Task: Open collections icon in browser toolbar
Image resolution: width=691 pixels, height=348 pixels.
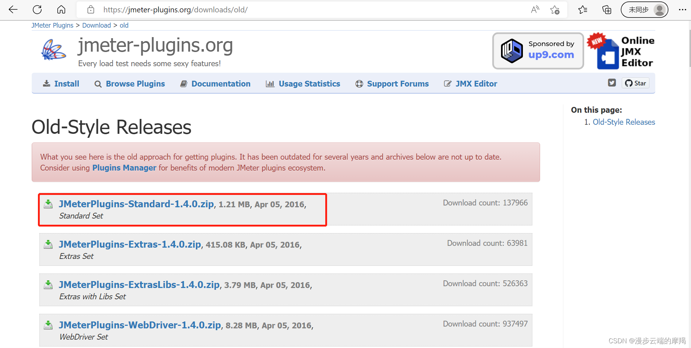Action: [607, 10]
